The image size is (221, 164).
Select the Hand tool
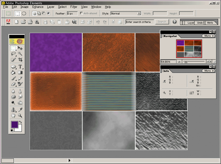coord(13,115)
